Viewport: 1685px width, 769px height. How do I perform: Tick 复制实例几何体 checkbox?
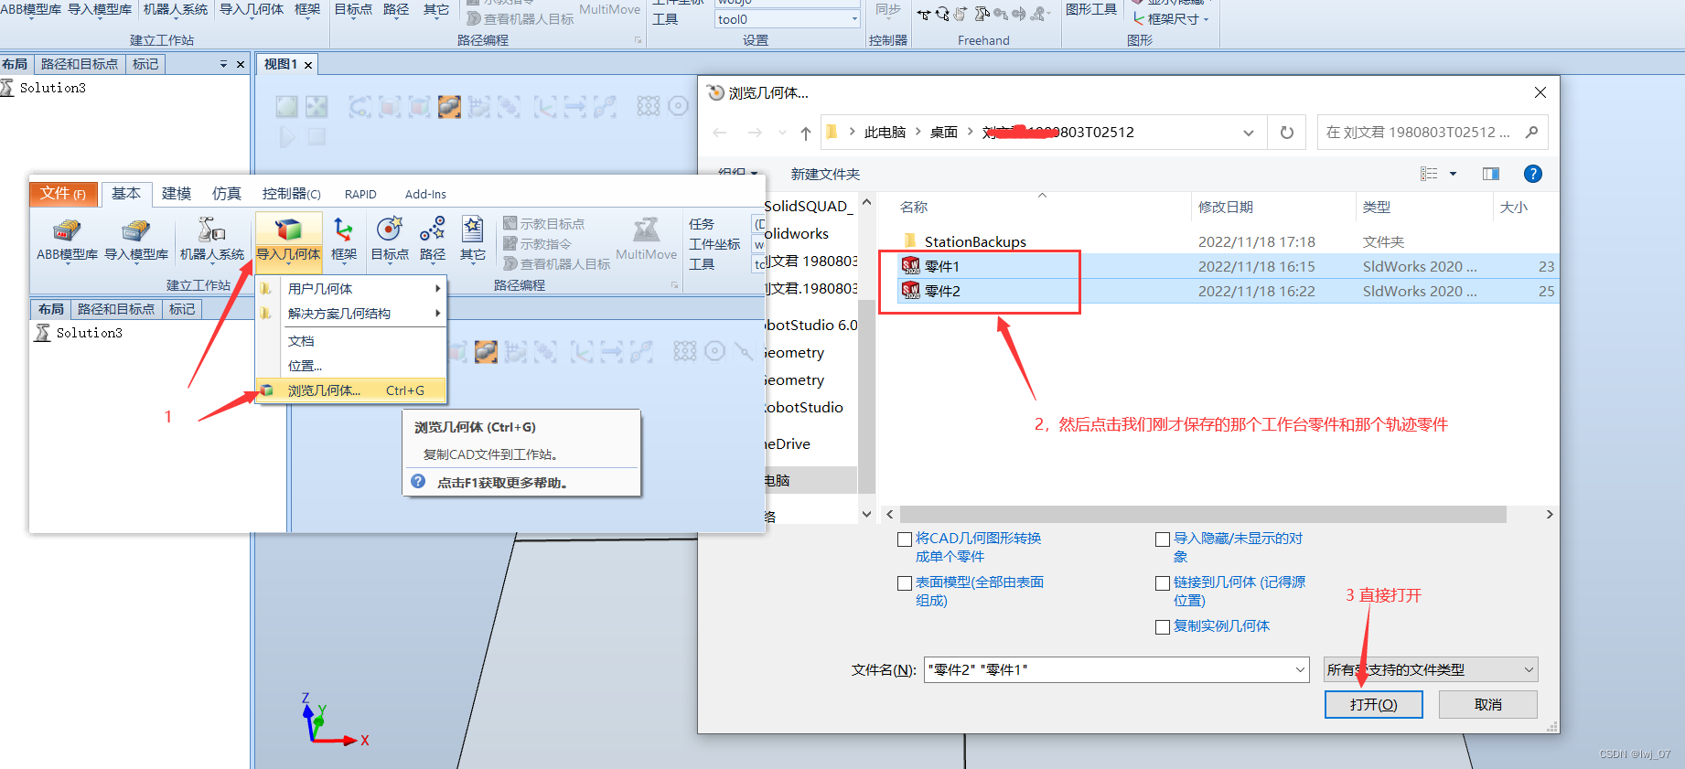pos(1163,627)
